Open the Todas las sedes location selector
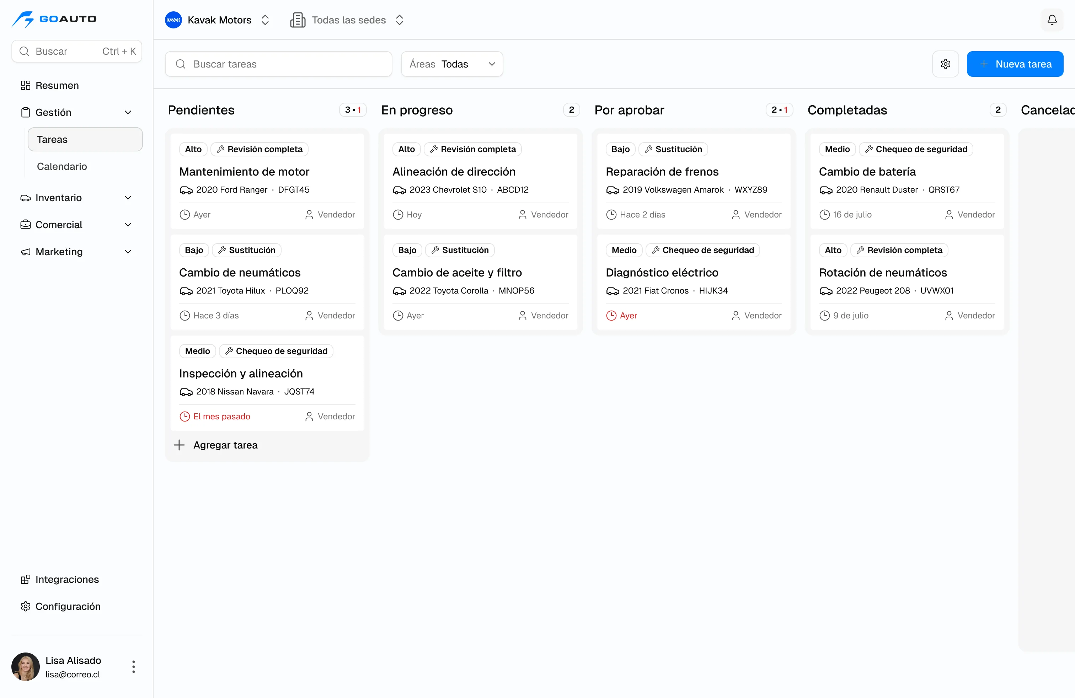The height and width of the screenshot is (698, 1075). pyautogui.click(x=347, y=20)
